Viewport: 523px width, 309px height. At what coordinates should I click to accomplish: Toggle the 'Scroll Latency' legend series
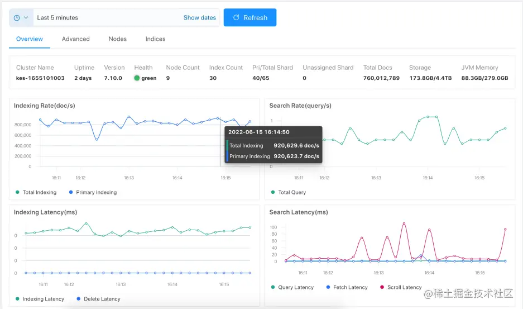(401, 287)
